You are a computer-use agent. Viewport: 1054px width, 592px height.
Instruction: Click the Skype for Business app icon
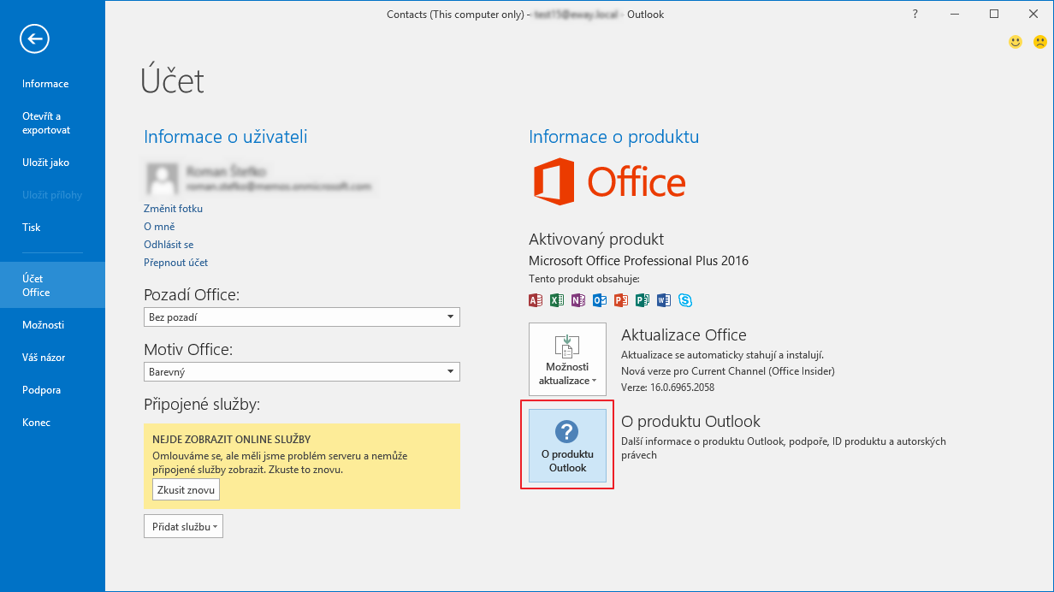pyautogui.click(x=685, y=300)
